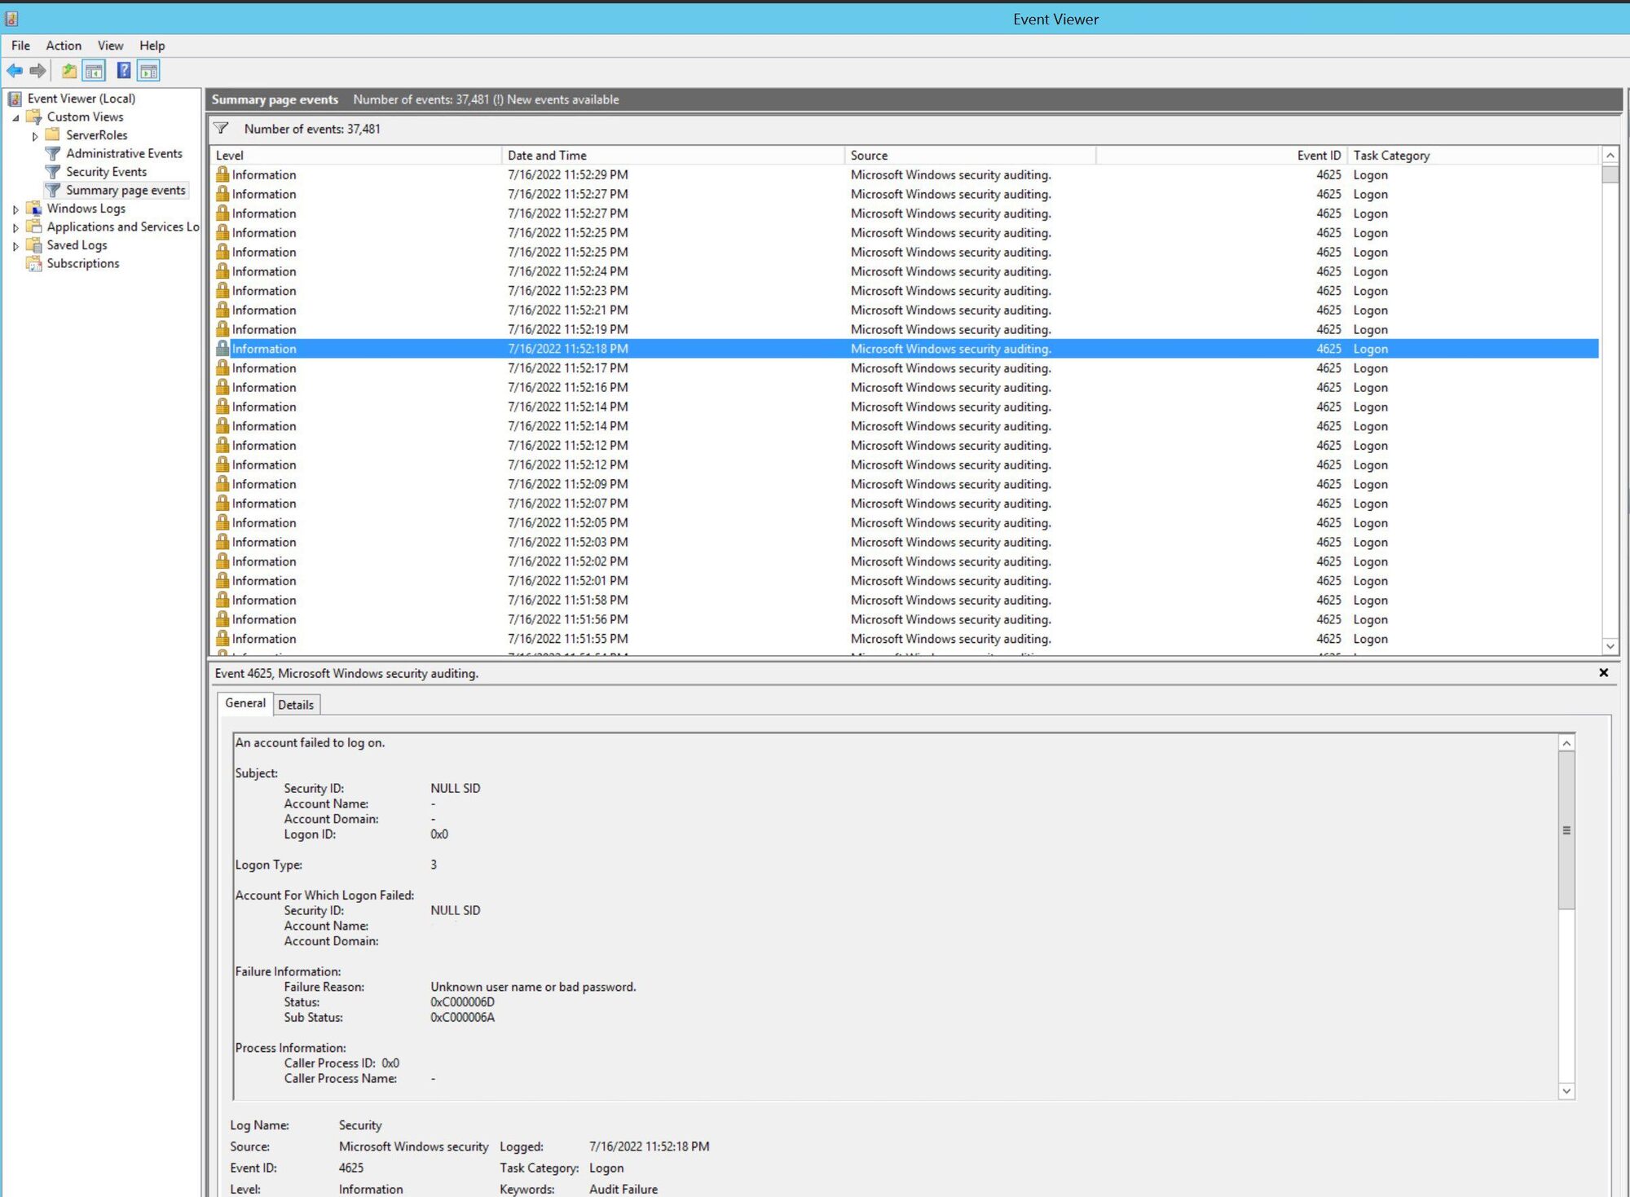Click the blue Back arrow toolbar icon

[15, 71]
